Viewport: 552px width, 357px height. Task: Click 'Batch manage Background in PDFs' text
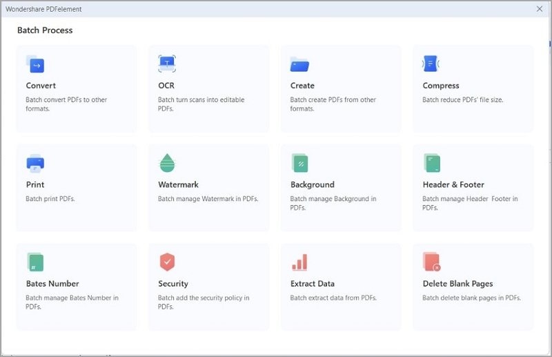click(333, 203)
